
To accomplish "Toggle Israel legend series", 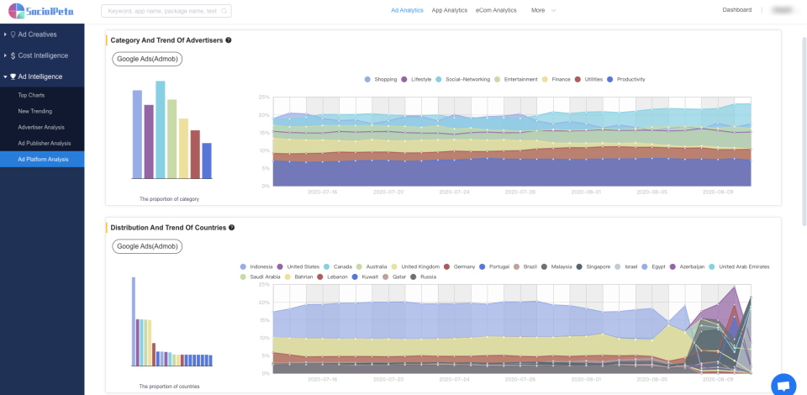I will pyautogui.click(x=625, y=266).
